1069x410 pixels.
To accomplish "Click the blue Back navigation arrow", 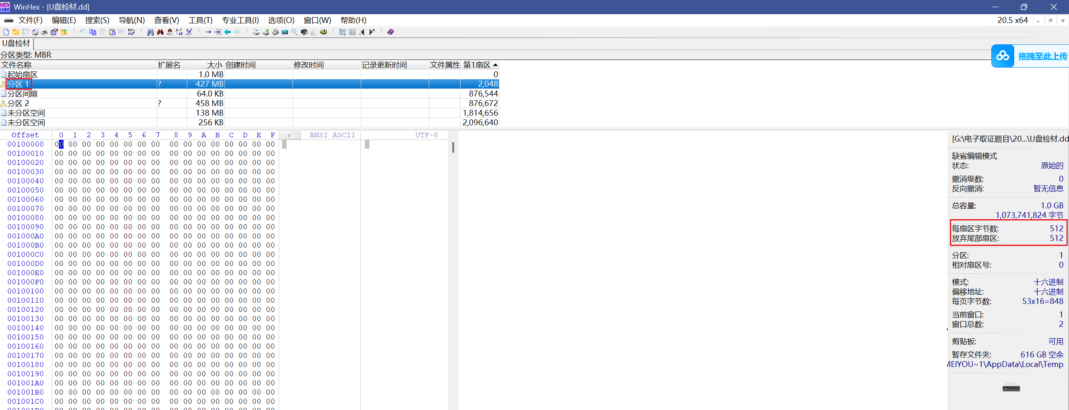I will pos(227,32).
